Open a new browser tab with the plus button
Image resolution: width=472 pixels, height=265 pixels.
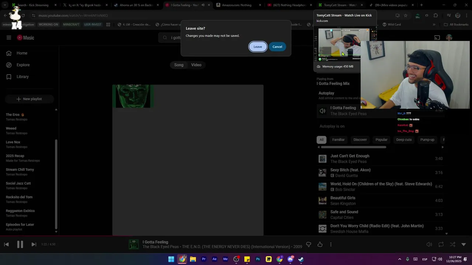421,5
